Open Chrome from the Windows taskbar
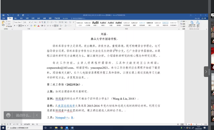This screenshot has width=214, height=130. pos(61,128)
